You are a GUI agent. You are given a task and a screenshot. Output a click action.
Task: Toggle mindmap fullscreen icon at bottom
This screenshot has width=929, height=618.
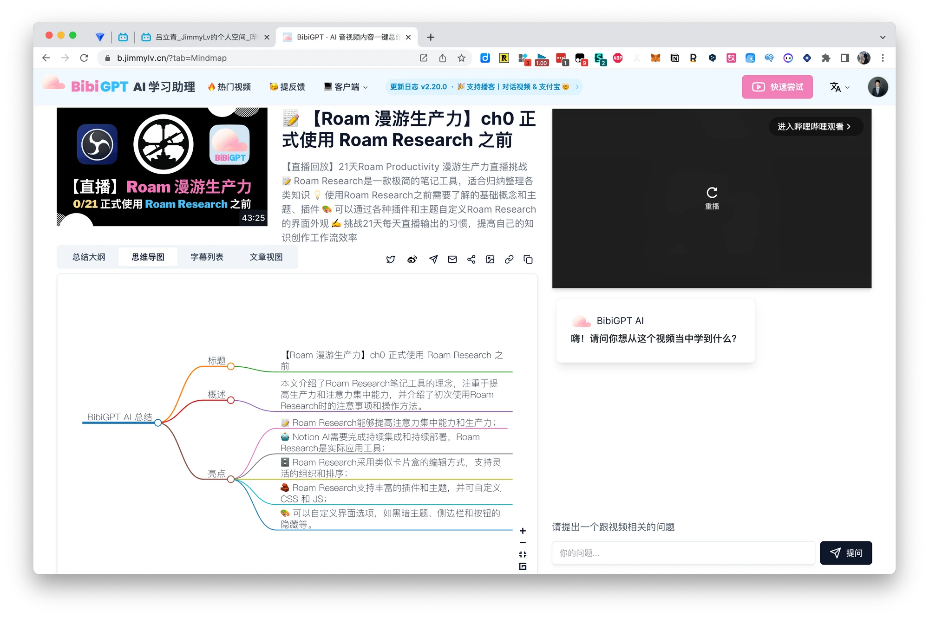pos(523,566)
